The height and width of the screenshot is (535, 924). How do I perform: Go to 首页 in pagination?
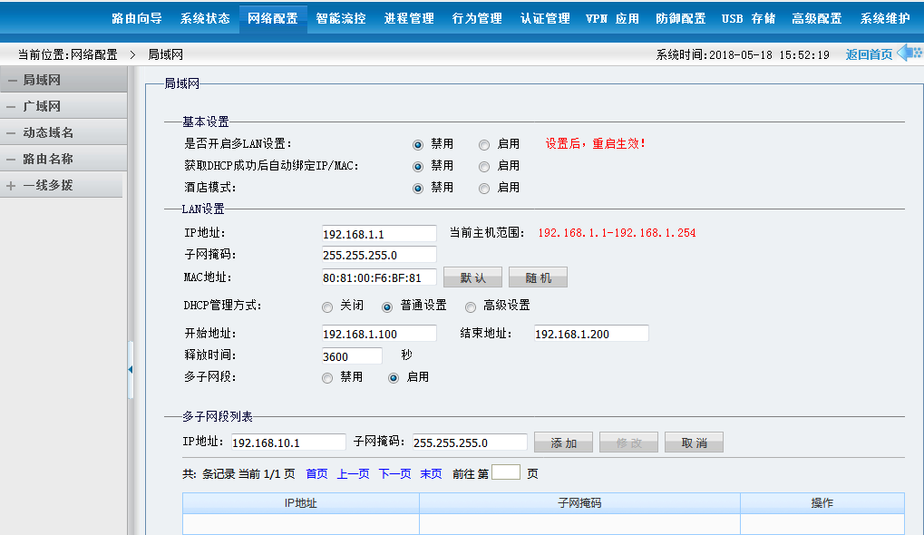[x=317, y=473]
